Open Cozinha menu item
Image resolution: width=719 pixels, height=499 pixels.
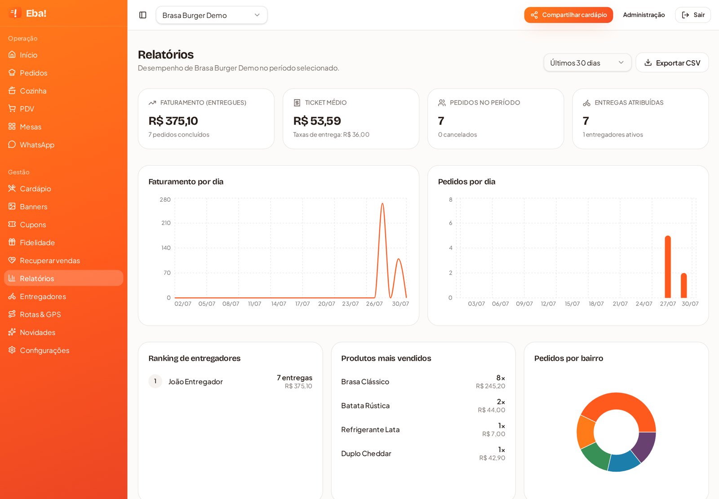[63, 90]
